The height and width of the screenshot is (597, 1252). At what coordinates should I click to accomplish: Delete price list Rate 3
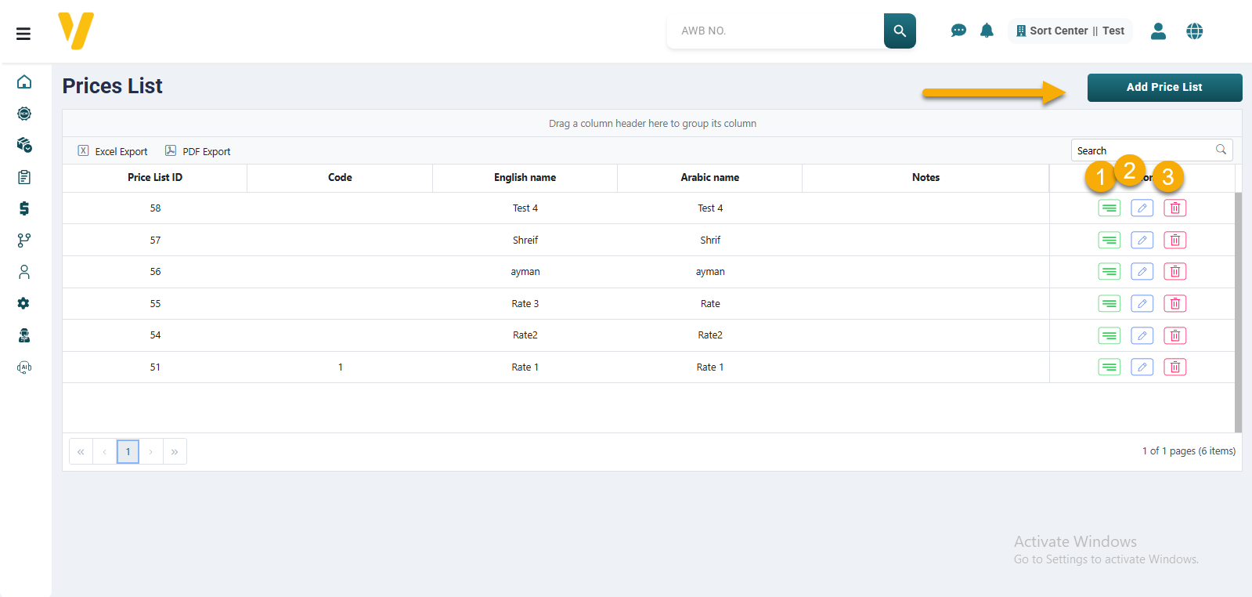click(x=1174, y=303)
